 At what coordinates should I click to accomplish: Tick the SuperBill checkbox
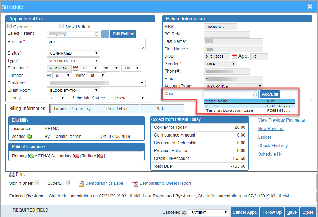click(x=68, y=183)
